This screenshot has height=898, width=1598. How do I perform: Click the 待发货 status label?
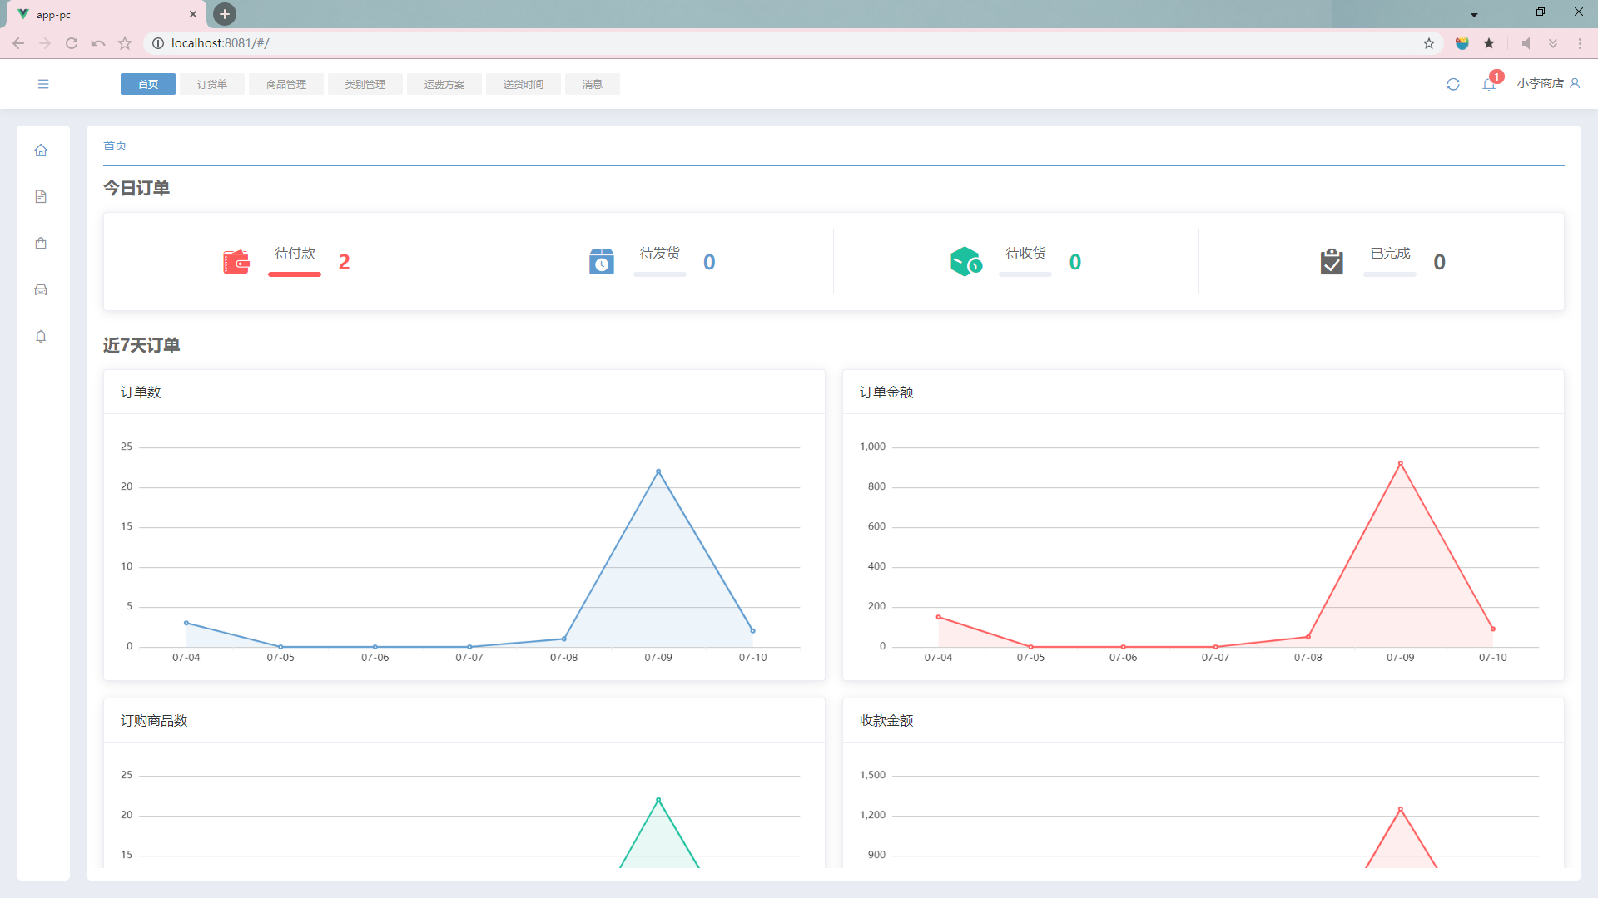click(659, 254)
